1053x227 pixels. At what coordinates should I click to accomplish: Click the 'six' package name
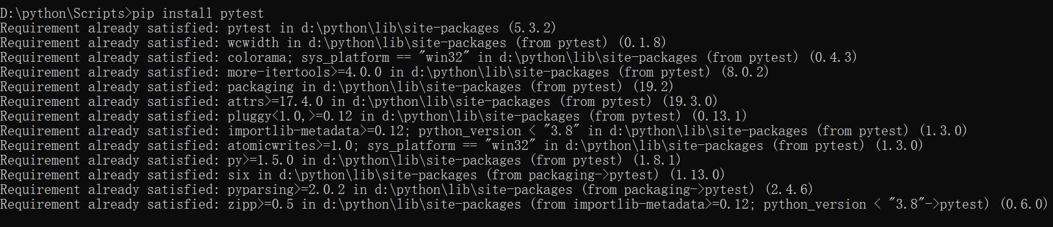click(239, 175)
